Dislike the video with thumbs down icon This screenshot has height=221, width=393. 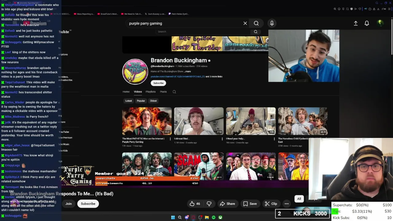click(x=209, y=204)
